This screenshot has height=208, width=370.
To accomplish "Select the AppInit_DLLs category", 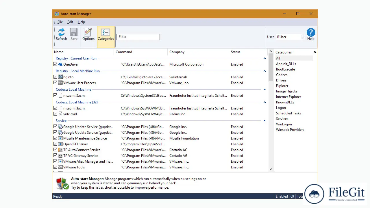I will pos(286,64).
